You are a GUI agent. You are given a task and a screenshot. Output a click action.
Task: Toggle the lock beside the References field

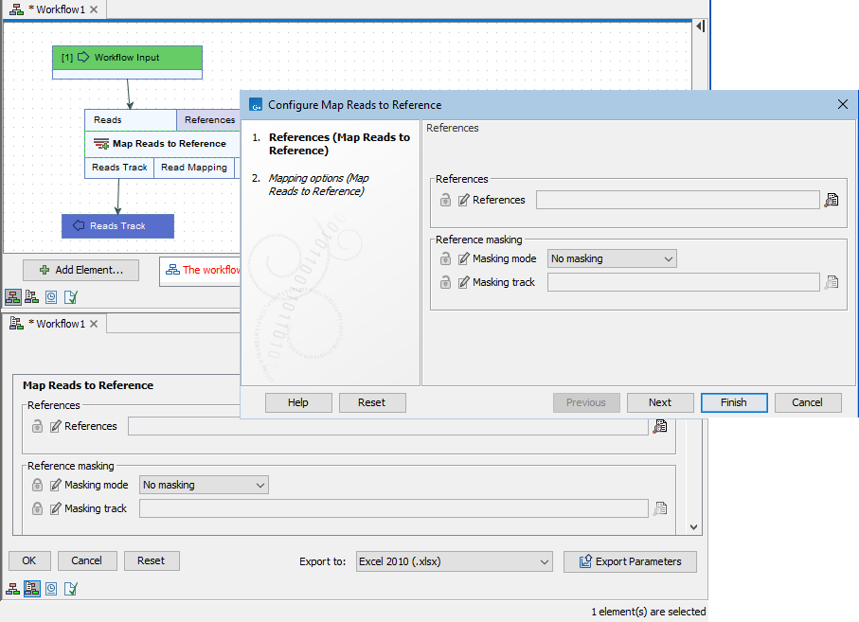[x=445, y=199]
